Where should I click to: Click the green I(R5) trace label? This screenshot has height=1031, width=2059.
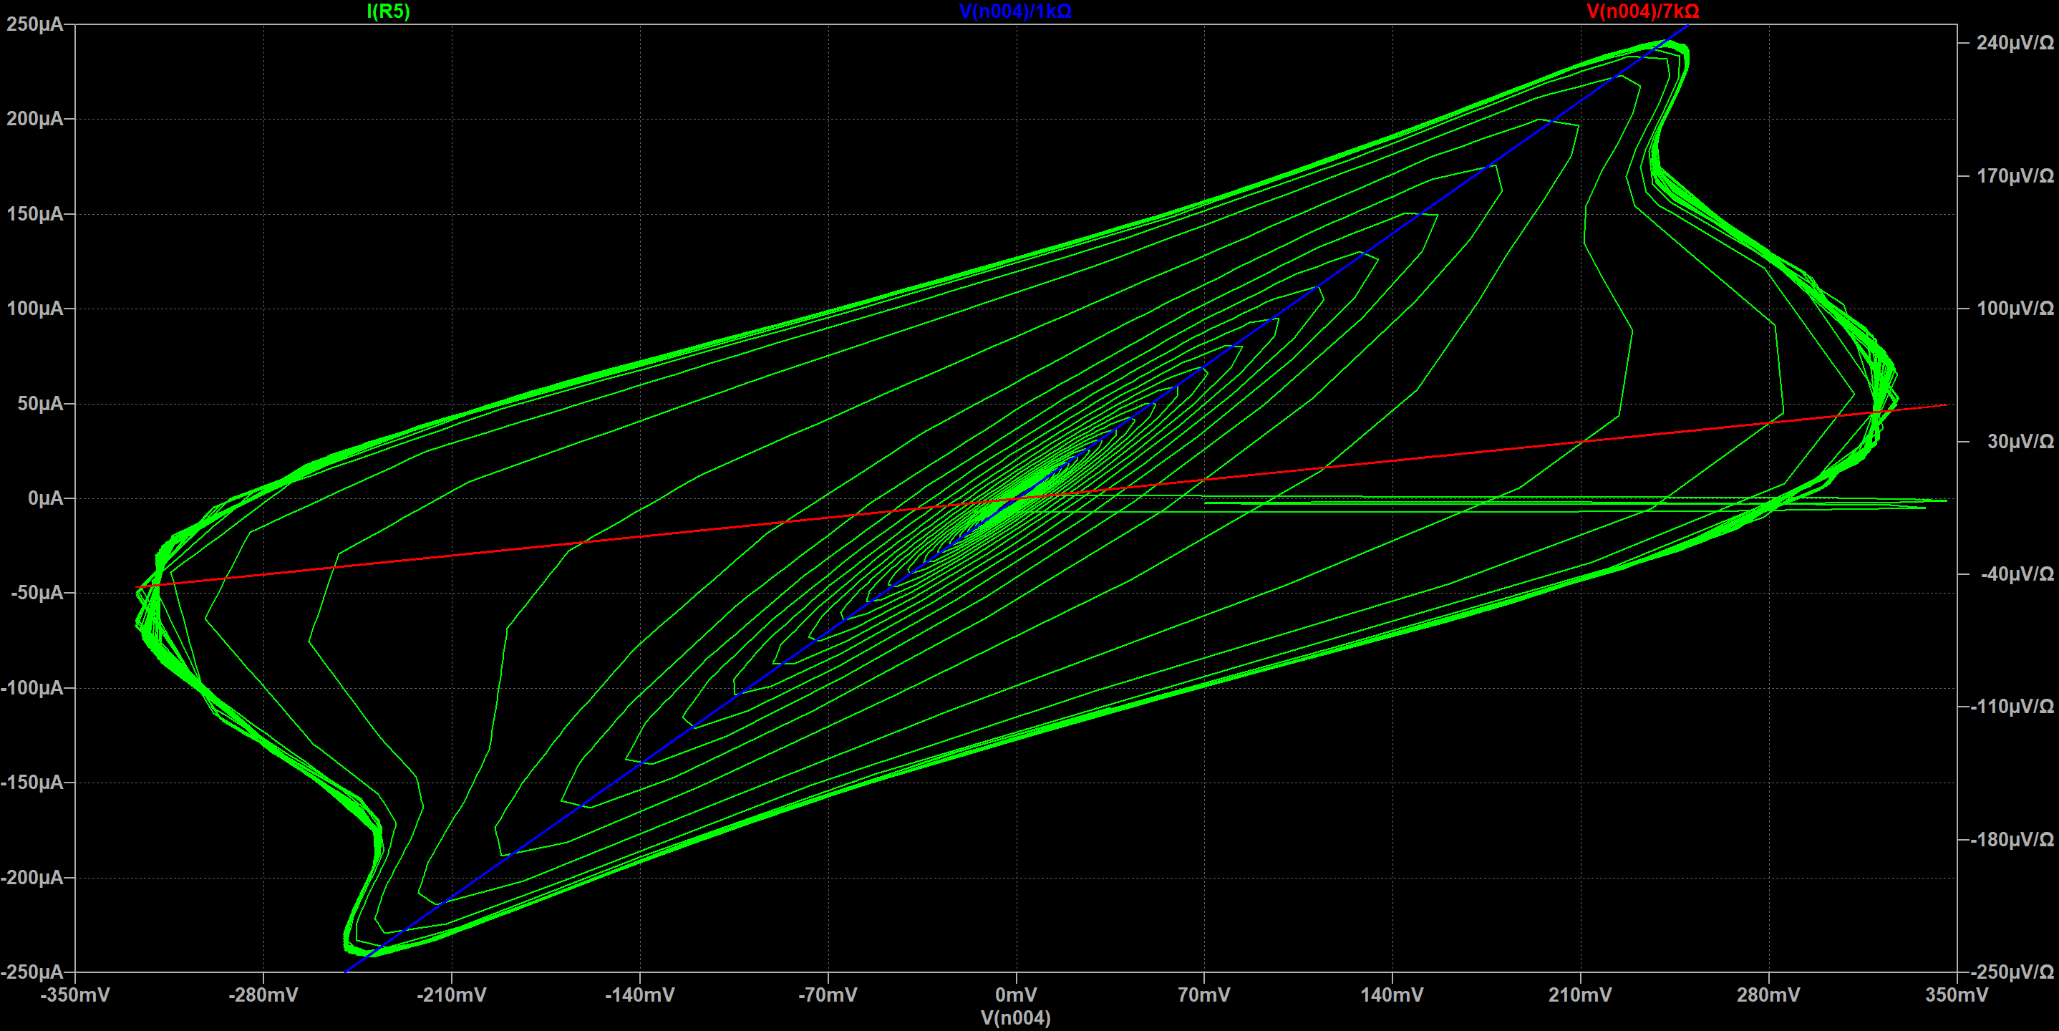387,11
